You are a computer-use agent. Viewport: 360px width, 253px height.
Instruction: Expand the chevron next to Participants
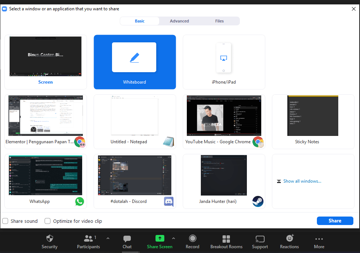tap(108, 238)
